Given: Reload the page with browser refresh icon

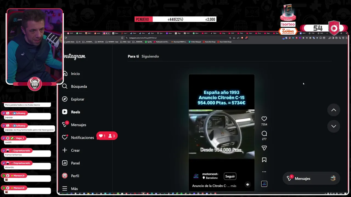Looking at the screenshot, I should tap(66, 38).
